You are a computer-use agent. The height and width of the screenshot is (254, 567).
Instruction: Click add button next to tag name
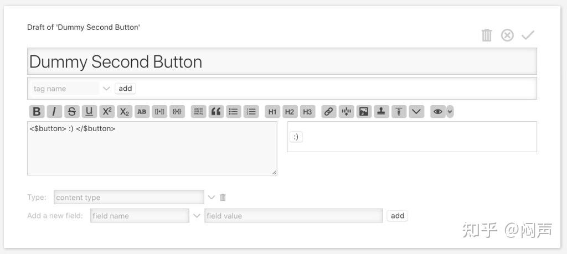tap(125, 89)
